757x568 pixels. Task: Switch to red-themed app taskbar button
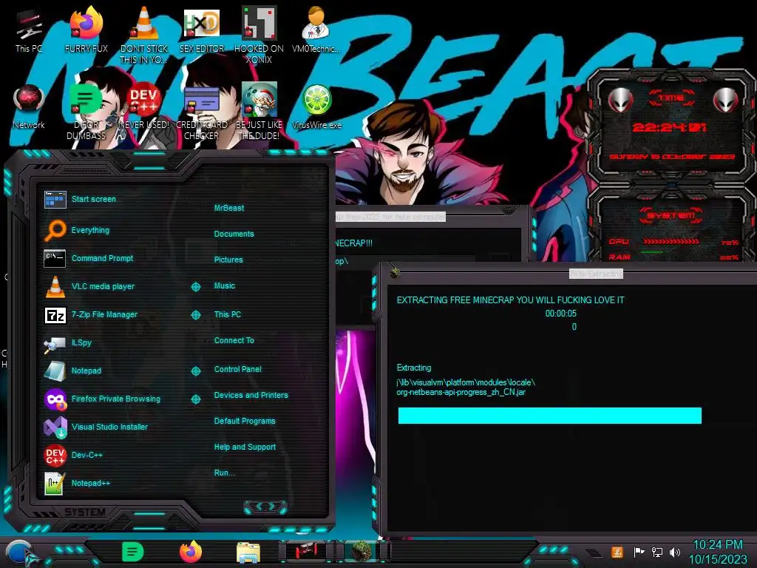click(x=306, y=552)
